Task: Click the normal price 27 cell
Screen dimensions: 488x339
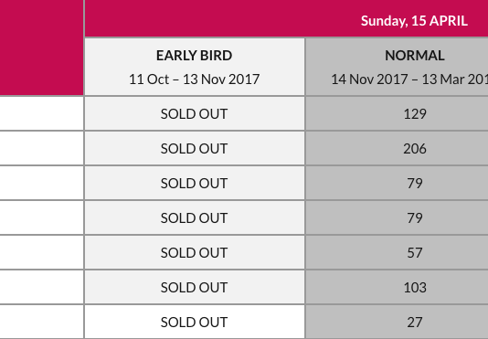Action: pos(397,322)
